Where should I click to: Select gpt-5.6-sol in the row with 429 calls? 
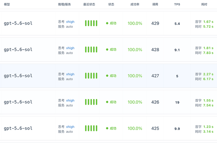[x=18, y=23]
